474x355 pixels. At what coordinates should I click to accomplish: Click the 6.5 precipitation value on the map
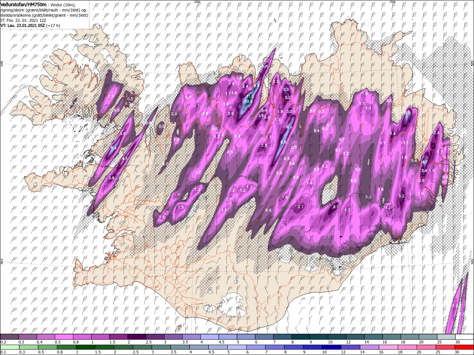(284, 142)
